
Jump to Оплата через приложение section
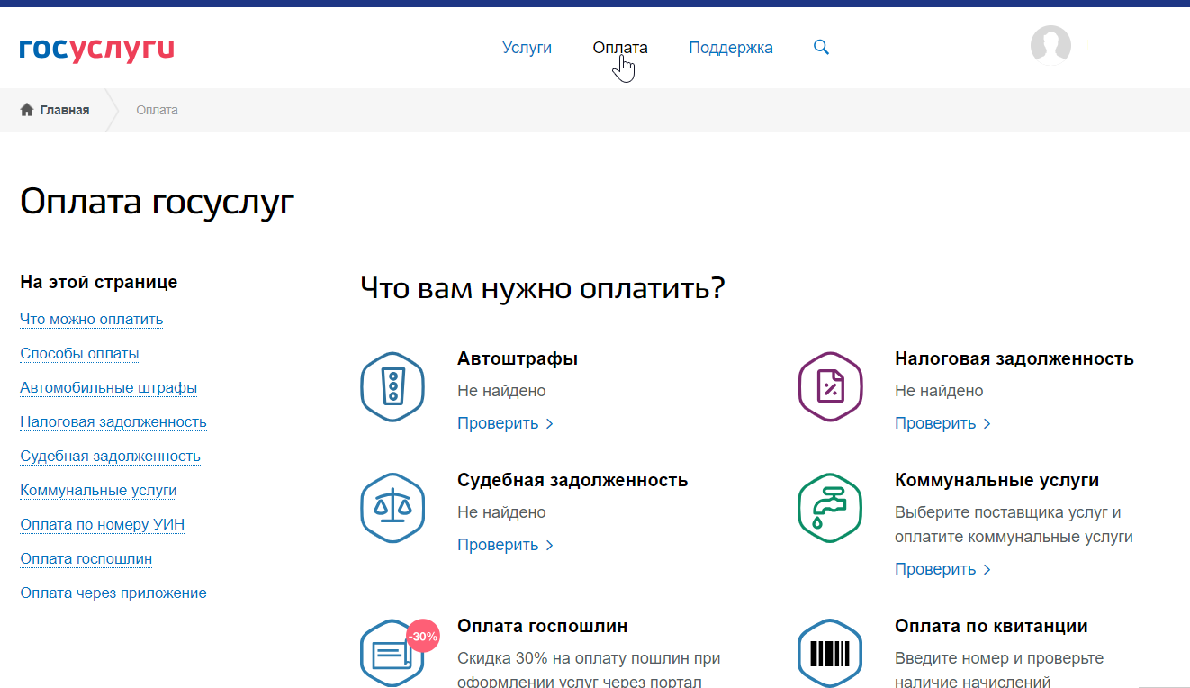coord(113,593)
